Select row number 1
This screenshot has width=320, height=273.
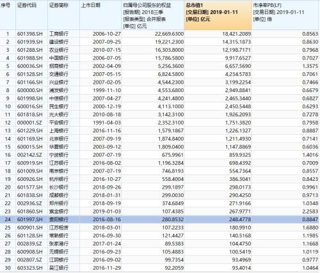(x=8, y=34)
